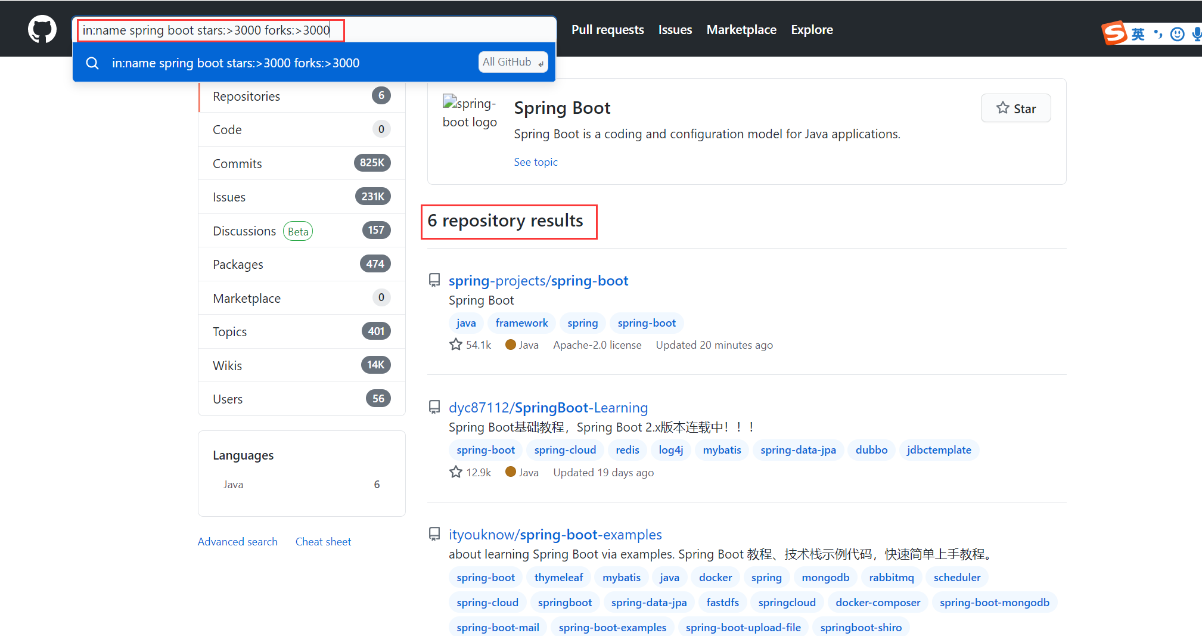Click the star icon next to 54.1k
Screen dimensions: 1202x636
[x=456, y=345]
